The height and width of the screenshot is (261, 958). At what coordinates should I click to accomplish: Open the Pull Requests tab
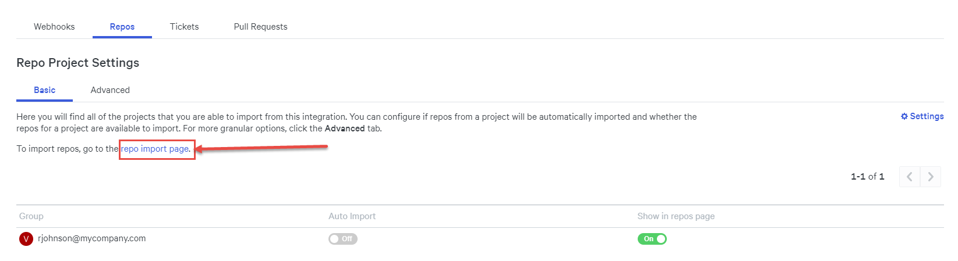[x=260, y=27]
